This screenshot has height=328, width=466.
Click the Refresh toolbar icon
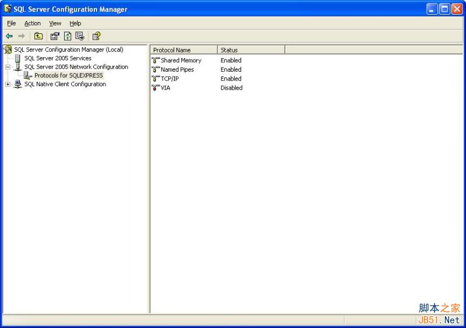[x=68, y=36]
